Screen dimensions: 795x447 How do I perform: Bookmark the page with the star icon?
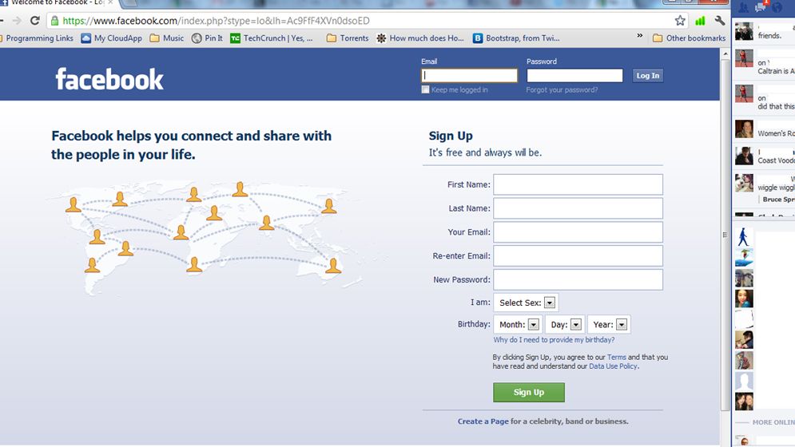click(680, 21)
